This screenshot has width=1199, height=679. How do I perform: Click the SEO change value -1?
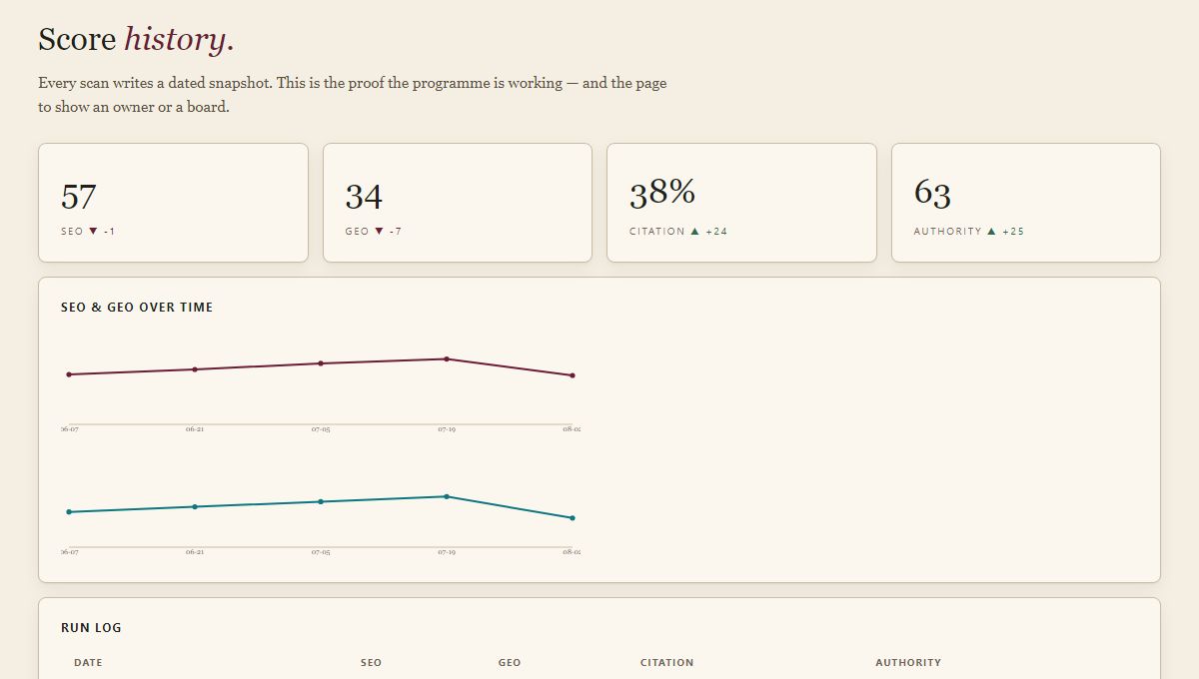(x=109, y=232)
